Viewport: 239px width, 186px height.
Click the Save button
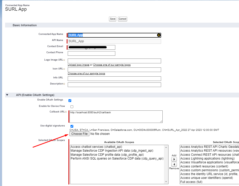tap(113, 19)
